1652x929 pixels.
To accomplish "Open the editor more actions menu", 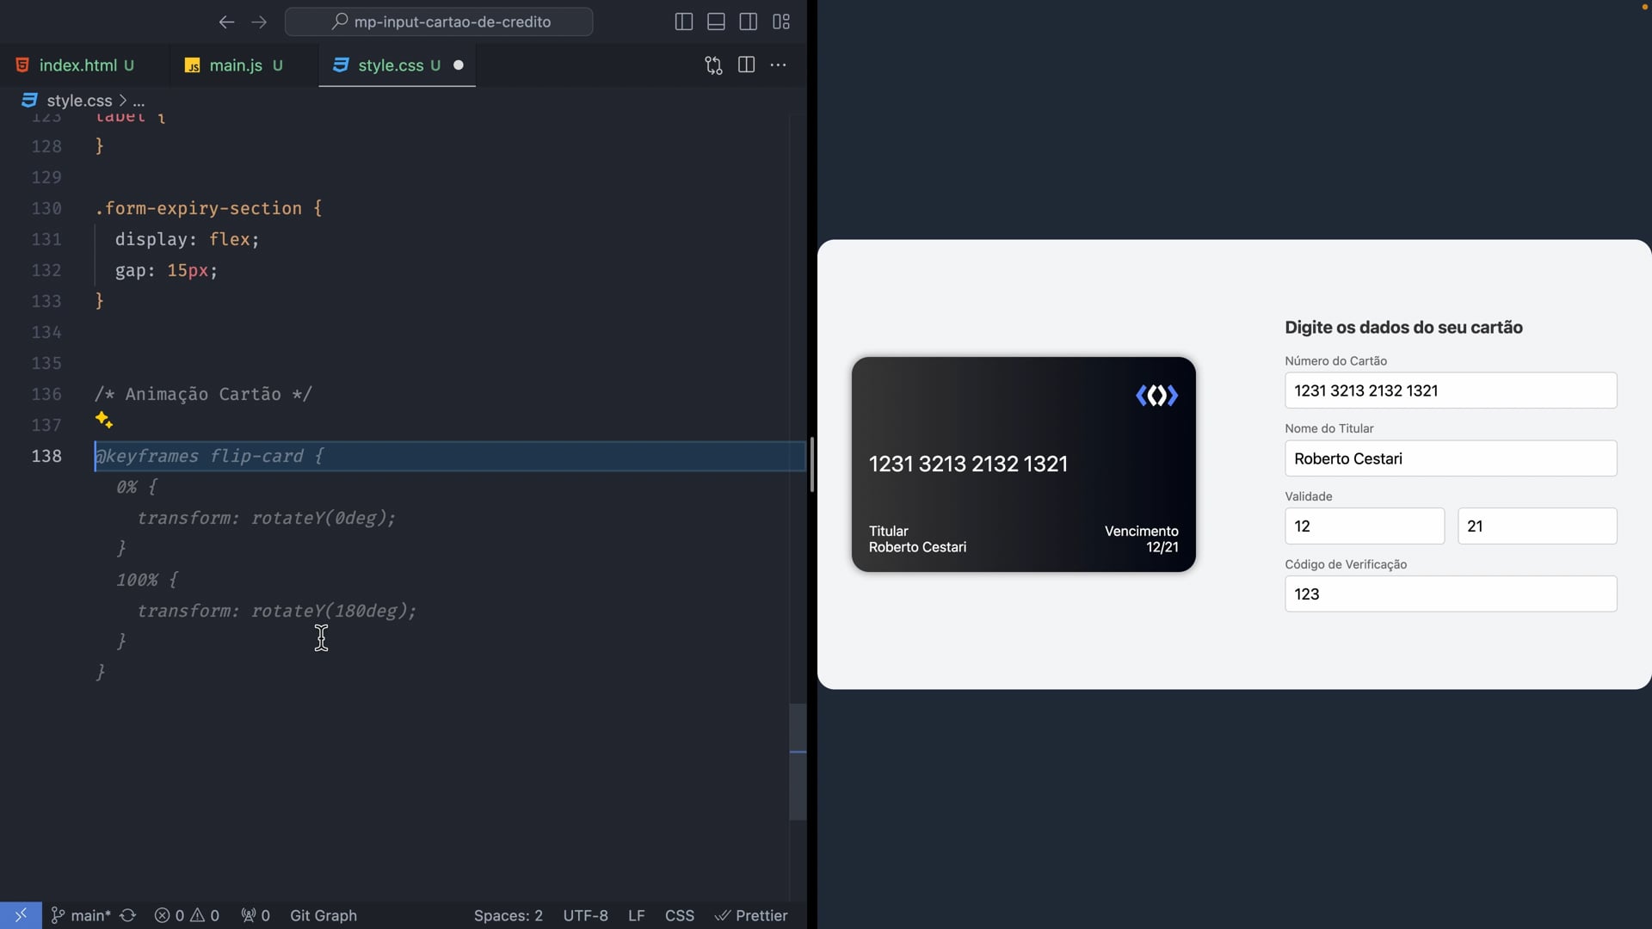I will click(779, 65).
